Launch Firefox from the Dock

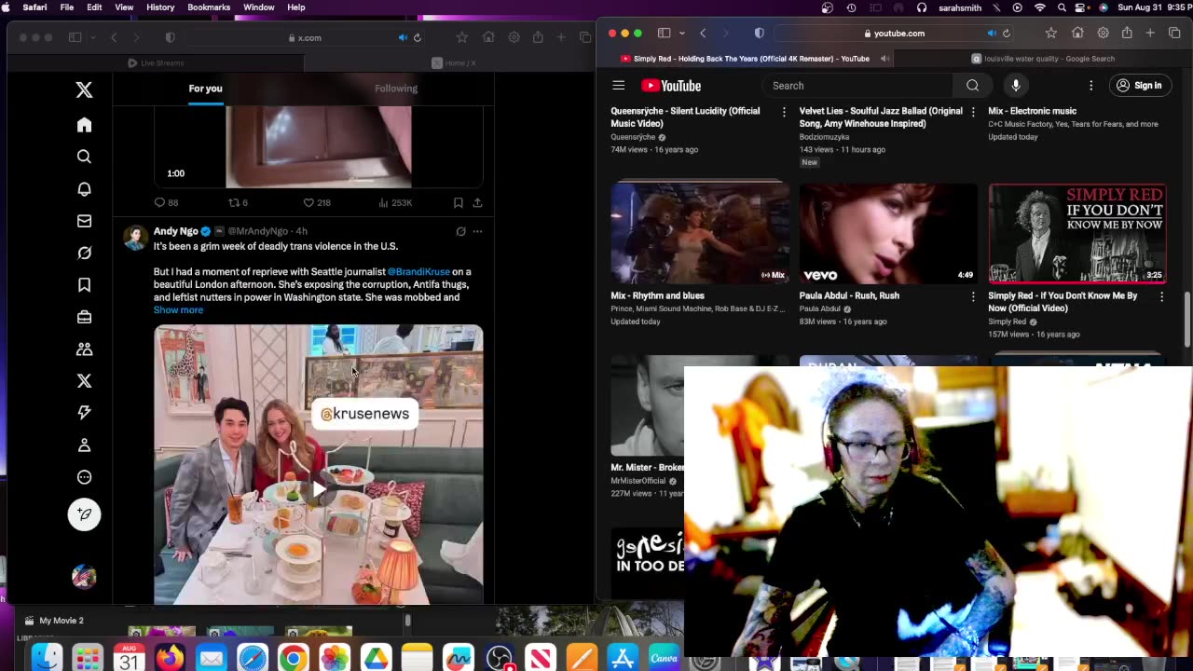tap(170, 659)
